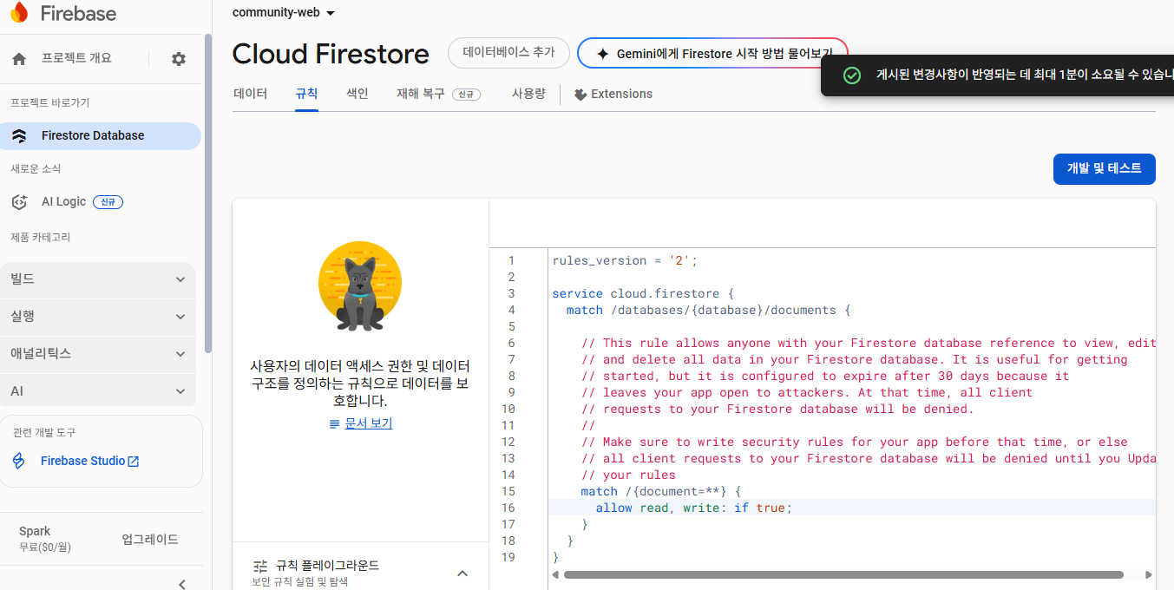Click the external-link icon next to Firebase Studio
The height and width of the screenshot is (590, 1174).
coord(134,462)
